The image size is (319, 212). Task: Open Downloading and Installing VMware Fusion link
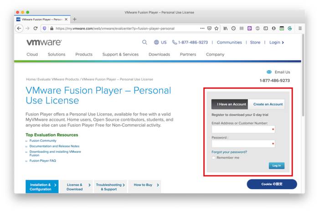[55, 153]
